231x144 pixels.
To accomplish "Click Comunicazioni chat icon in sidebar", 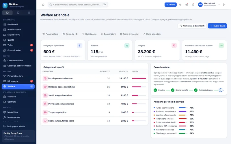I will click(x=5, y=50).
